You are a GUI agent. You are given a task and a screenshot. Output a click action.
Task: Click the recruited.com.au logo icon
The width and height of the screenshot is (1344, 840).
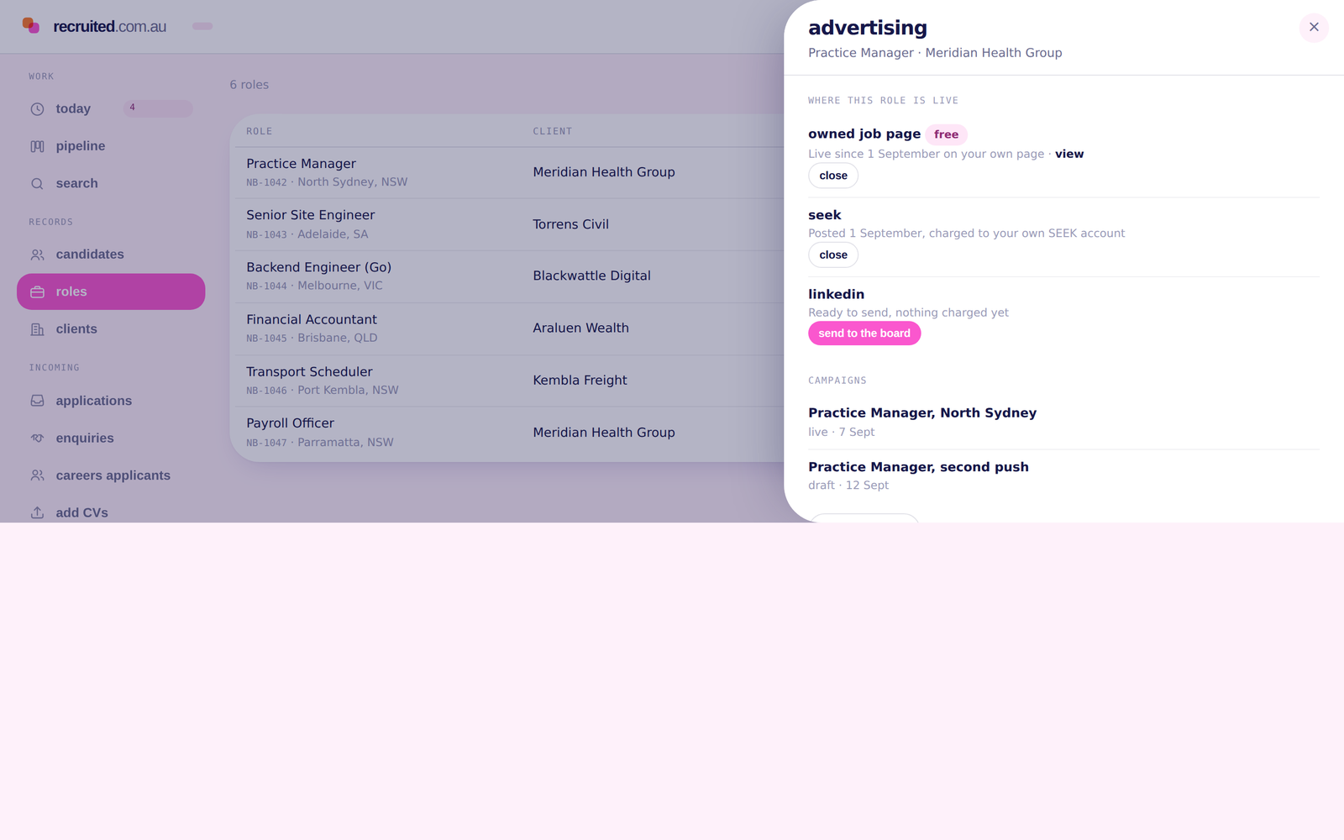click(31, 26)
